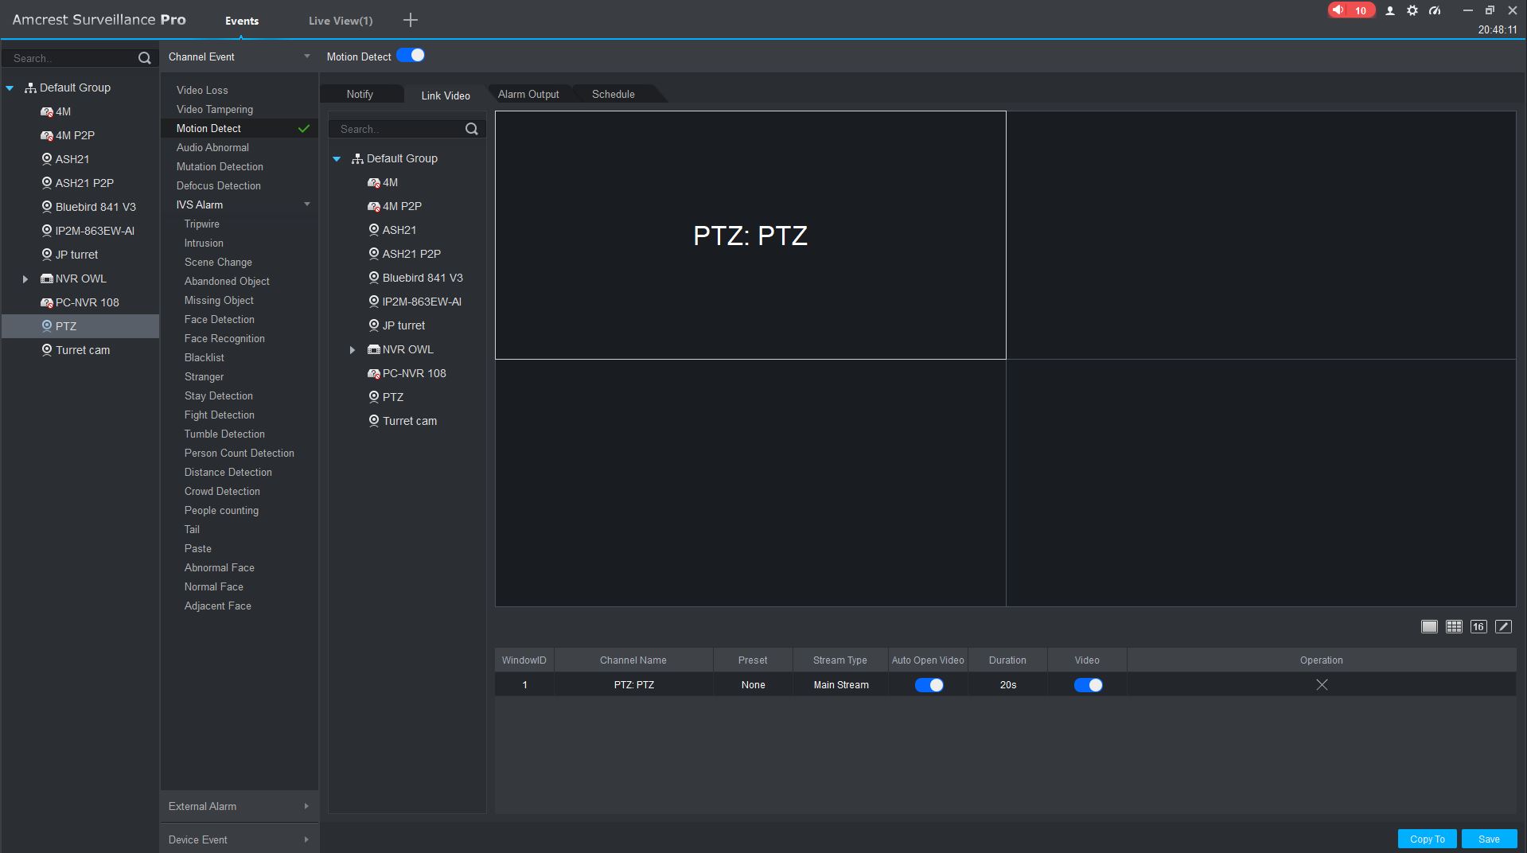The image size is (1527, 853).
Task: Click the Default Group icon in link video tree
Action: tap(358, 159)
